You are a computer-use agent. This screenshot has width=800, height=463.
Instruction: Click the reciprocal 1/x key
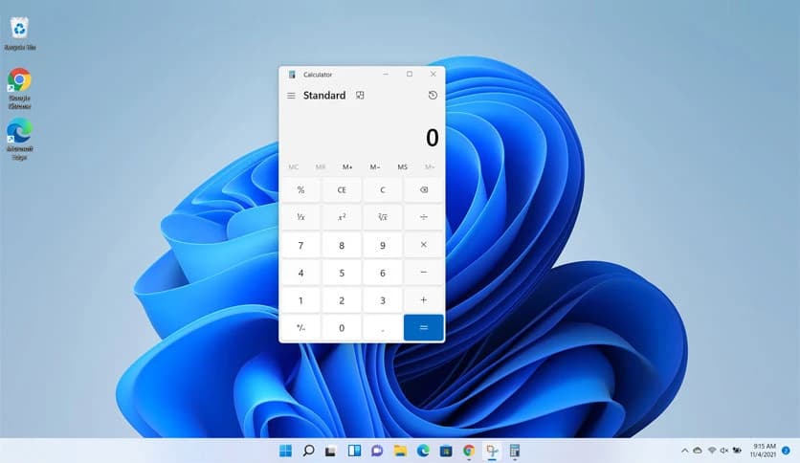click(x=301, y=217)
